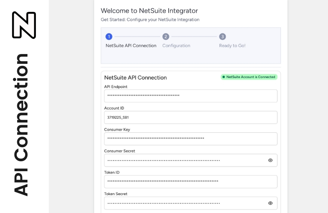Screen dimensions: 328x213
Task: Click the Token ID label
Action: click(x=112, y=172)
